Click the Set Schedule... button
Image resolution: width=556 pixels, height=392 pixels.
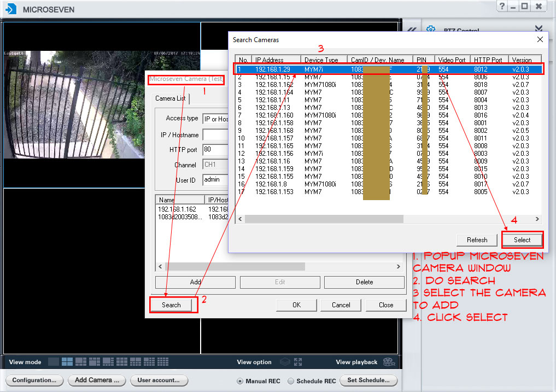pos(368,381)
